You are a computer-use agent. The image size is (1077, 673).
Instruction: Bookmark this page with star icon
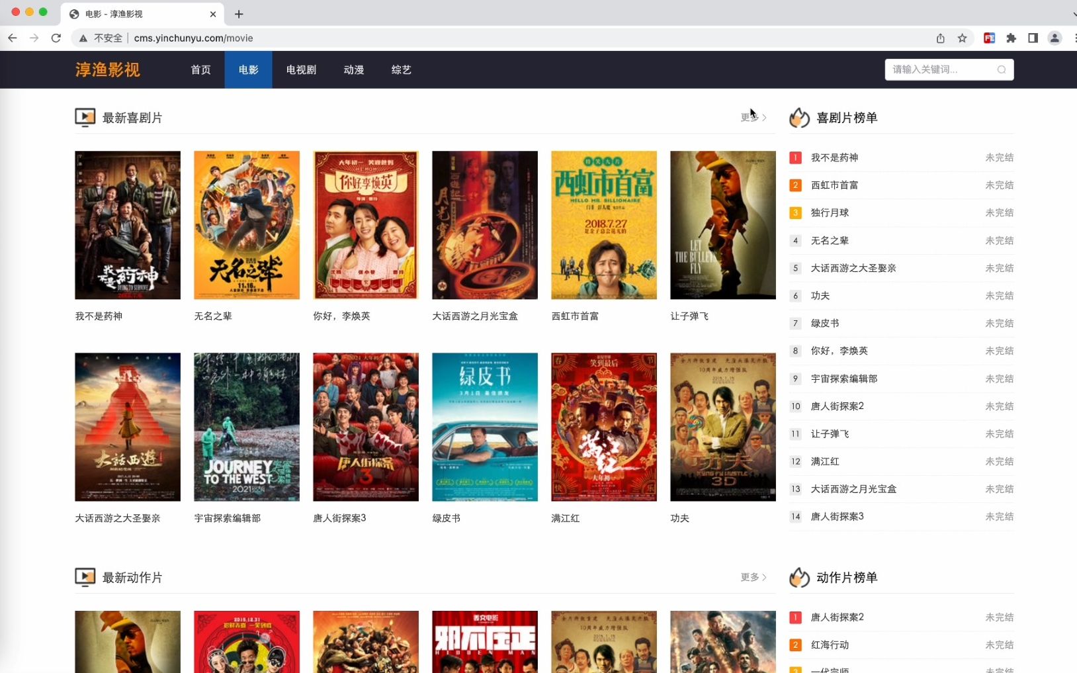point(962,38)
